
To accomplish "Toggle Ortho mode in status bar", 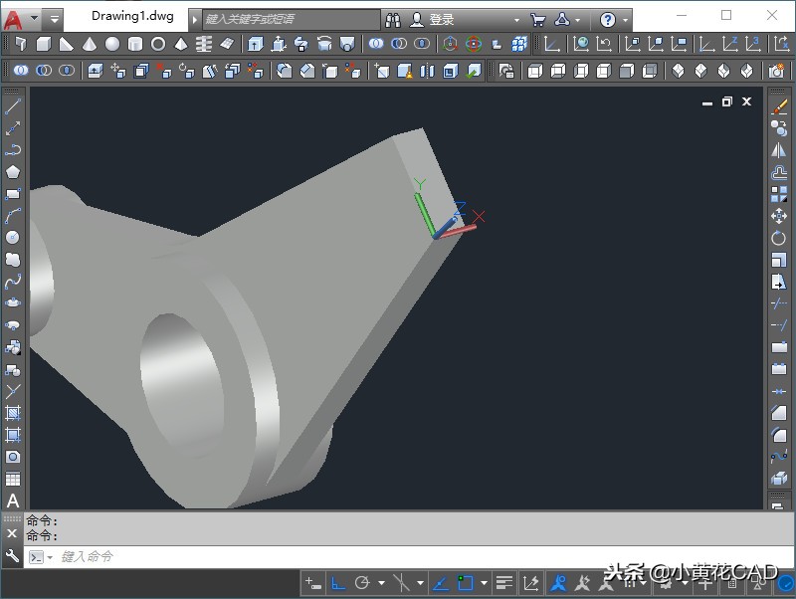I will (x=338, y=583).
